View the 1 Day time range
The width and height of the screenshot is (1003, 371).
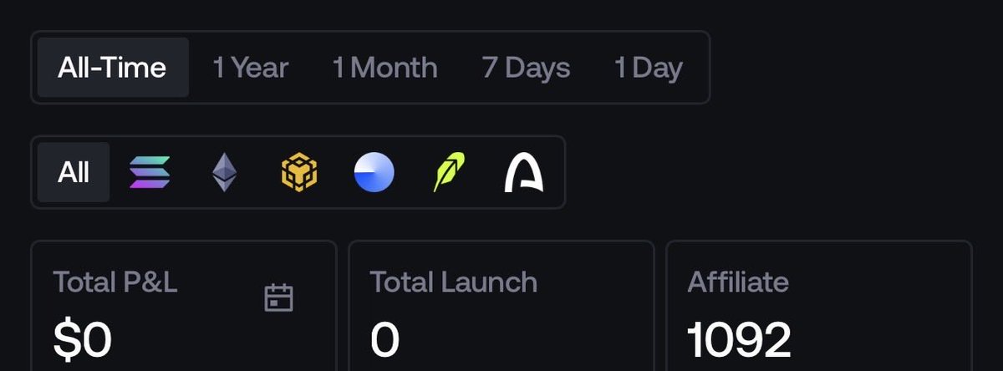(x=649, y=68)
